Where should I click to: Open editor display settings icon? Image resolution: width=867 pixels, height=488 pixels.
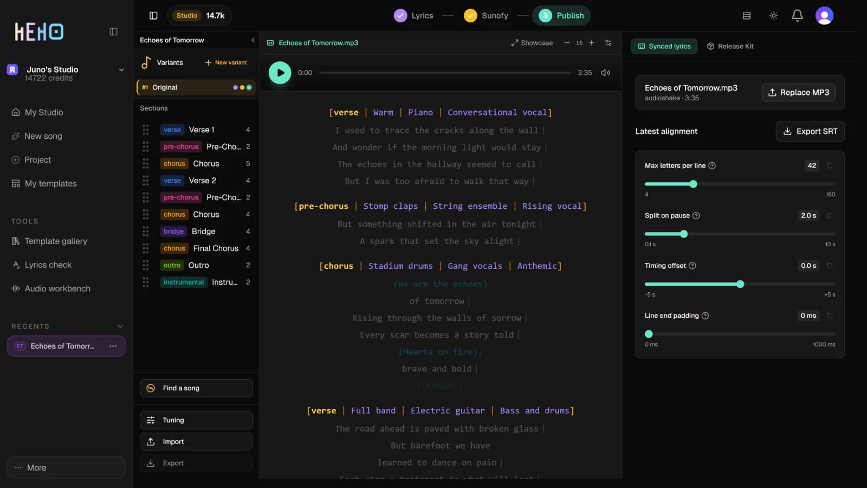pyautogui.click(x=608, y=43)
